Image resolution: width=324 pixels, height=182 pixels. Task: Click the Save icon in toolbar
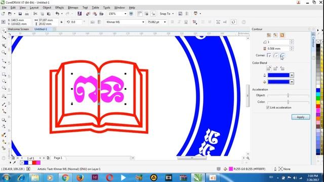20,14
